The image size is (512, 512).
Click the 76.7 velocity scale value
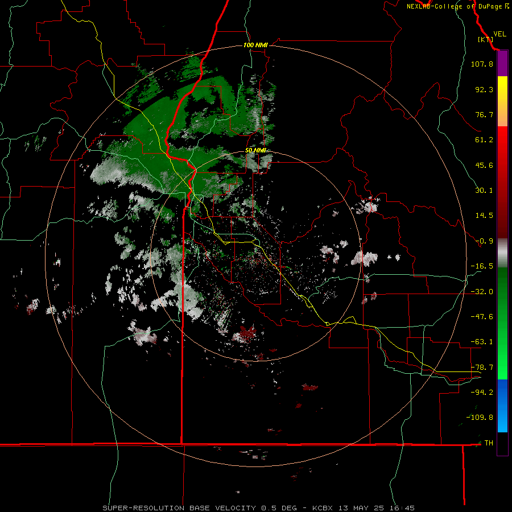coord(484,114)
